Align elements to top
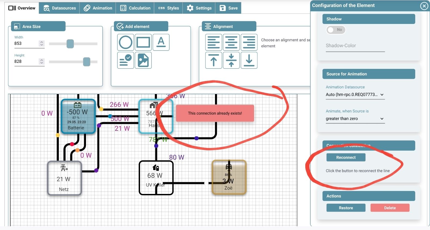 point(214,60)
